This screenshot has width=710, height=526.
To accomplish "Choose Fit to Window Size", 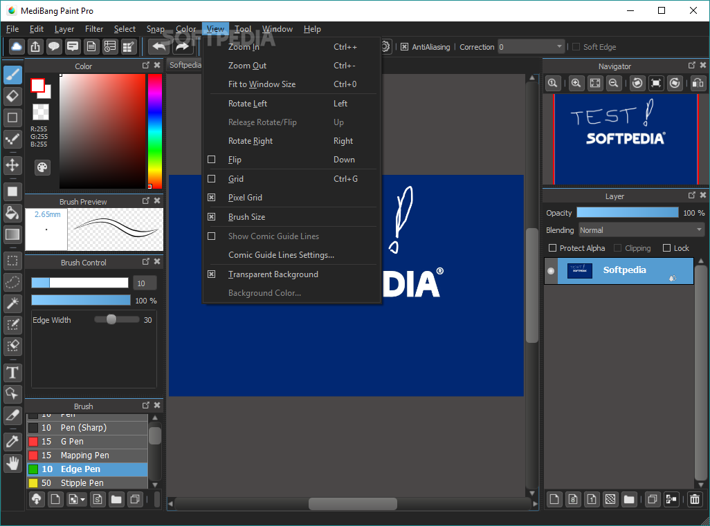I will click(x=292, y=84).
